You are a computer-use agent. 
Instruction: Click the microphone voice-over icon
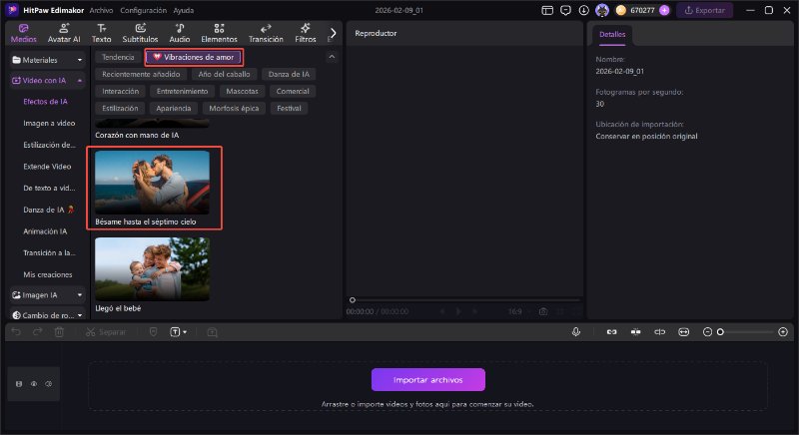pos(576,332)
